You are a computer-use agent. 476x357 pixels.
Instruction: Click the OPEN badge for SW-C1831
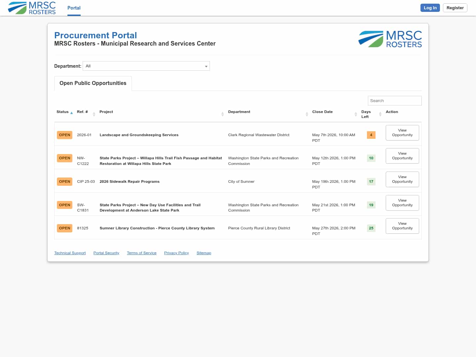click(x=64, y=205)
